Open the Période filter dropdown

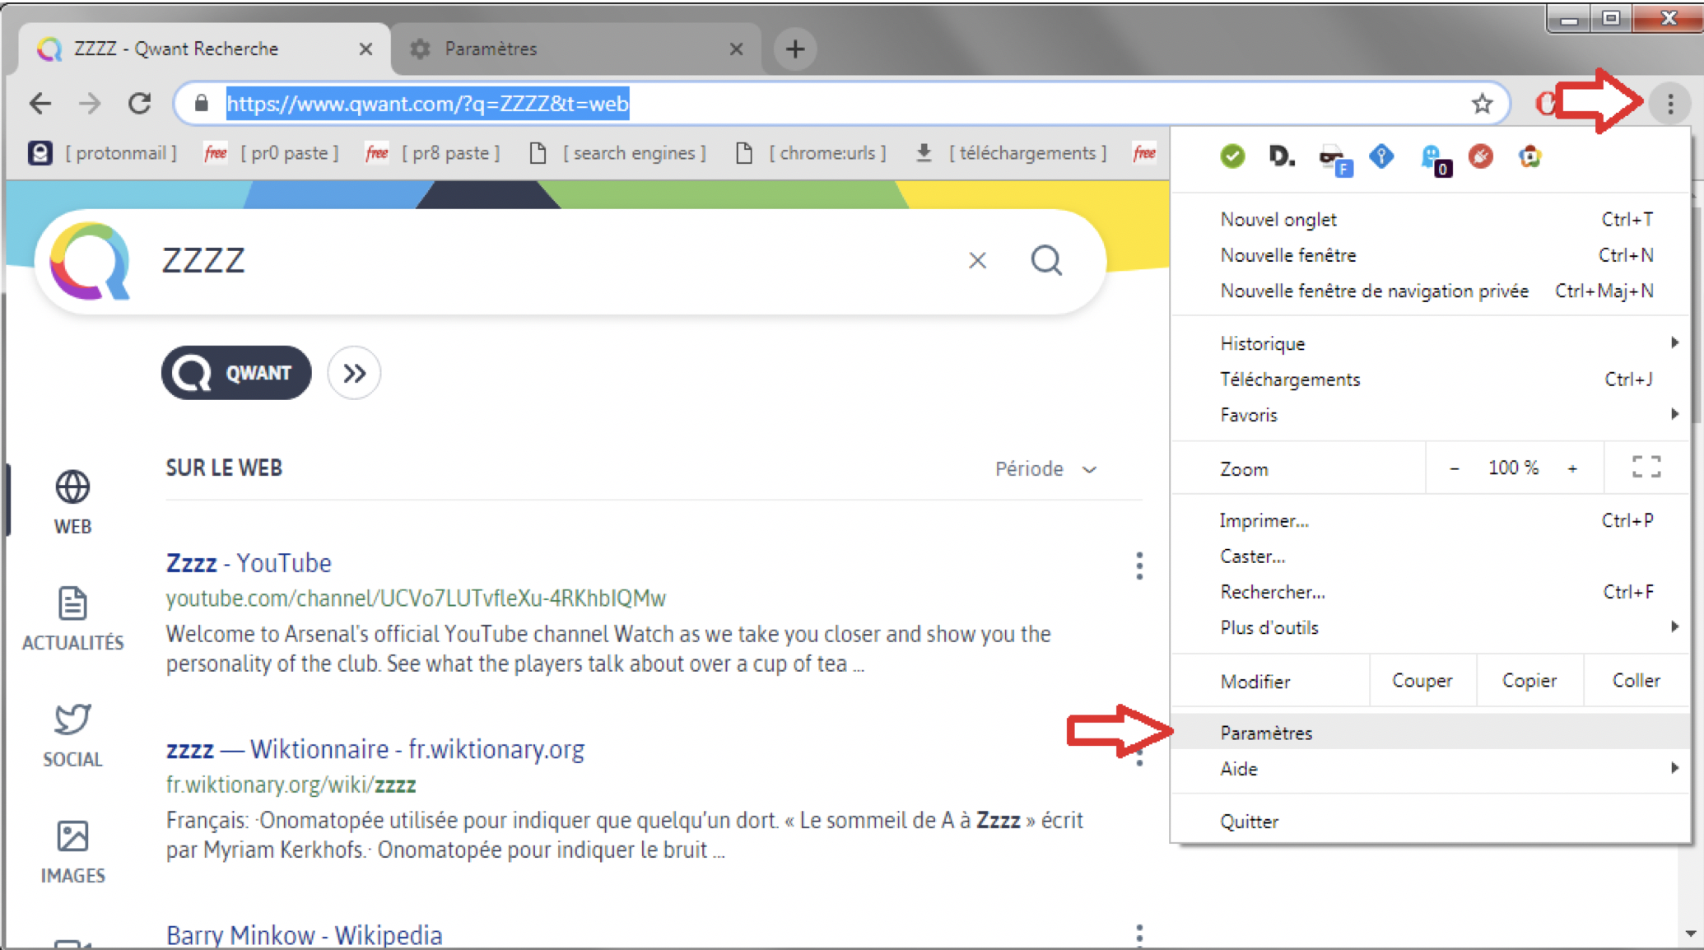tap(1045, 468)
